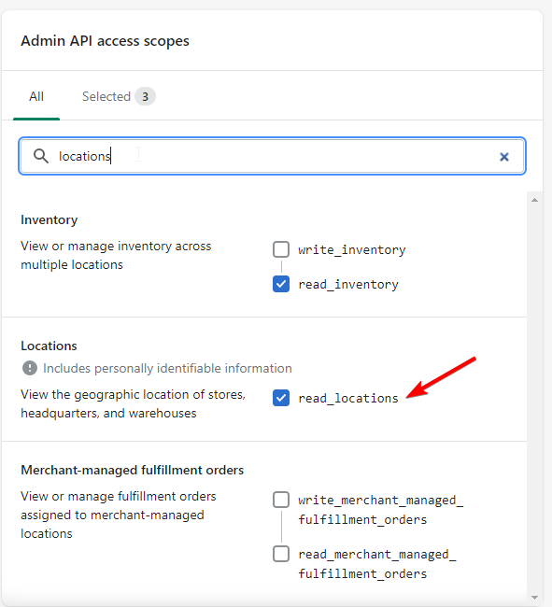Click the vertical scrollbar track
The height and width of the screenshot is (607, 552).
[x=534, y=399]
